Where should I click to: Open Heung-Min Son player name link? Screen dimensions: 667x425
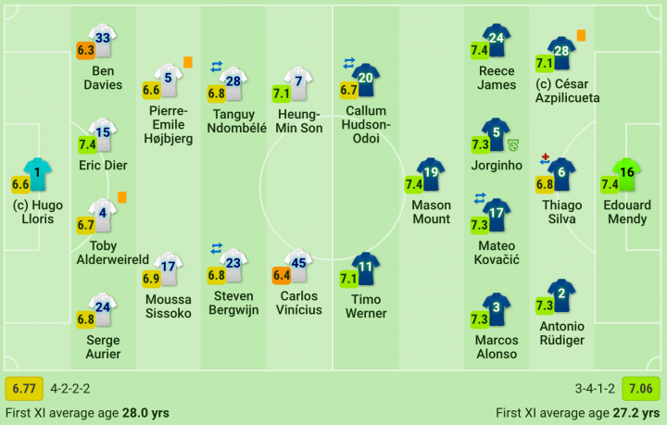(298, 121)
